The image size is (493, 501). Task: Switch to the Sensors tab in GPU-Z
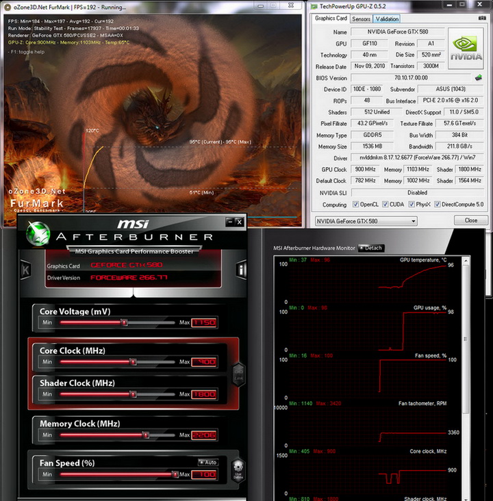click(361, 19)
